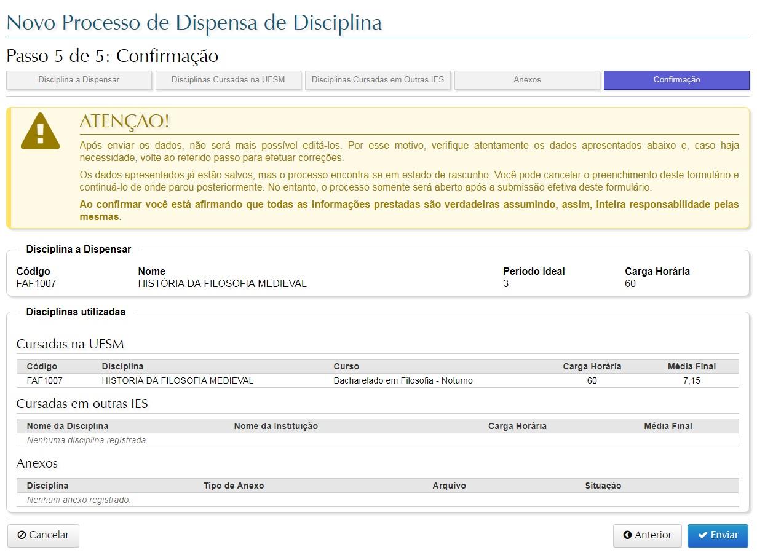Click the Nenhum anexo registrado row
The height and width of the screenshot is (555, 757).
[x=79, y=500]
